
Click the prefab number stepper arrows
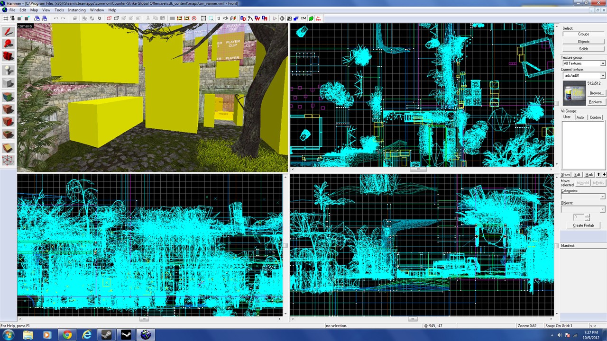coord(587,217)
